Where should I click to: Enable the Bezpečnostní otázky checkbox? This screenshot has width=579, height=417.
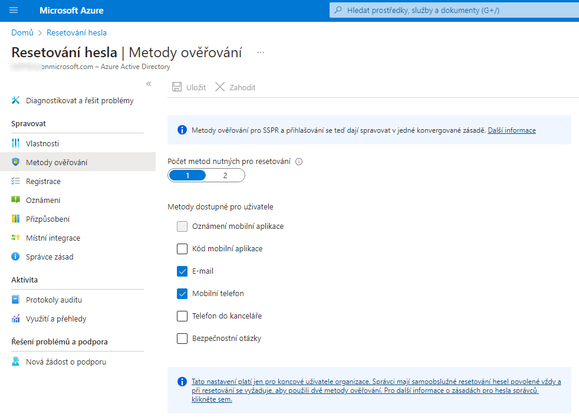[x=182, y=339]
